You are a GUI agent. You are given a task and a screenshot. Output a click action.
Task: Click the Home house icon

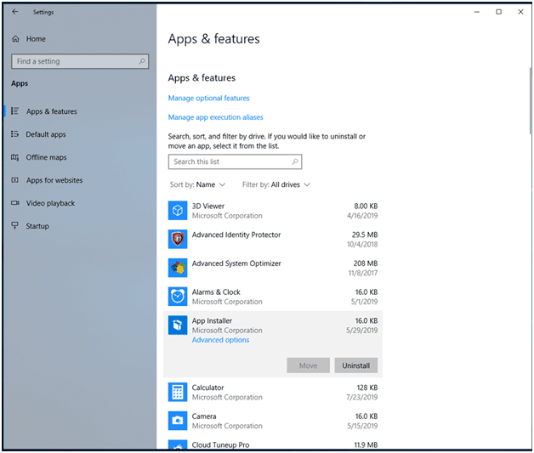click(x=15, y=39)
